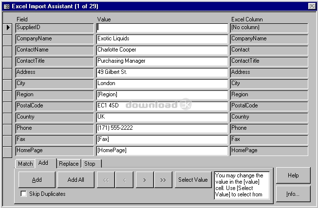This screenshot has height=208, width=318.
Task: Click the application icon in title bar
Action: pos(6,6)
